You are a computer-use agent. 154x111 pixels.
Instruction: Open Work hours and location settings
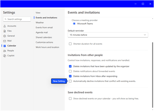tap(47, 47)
